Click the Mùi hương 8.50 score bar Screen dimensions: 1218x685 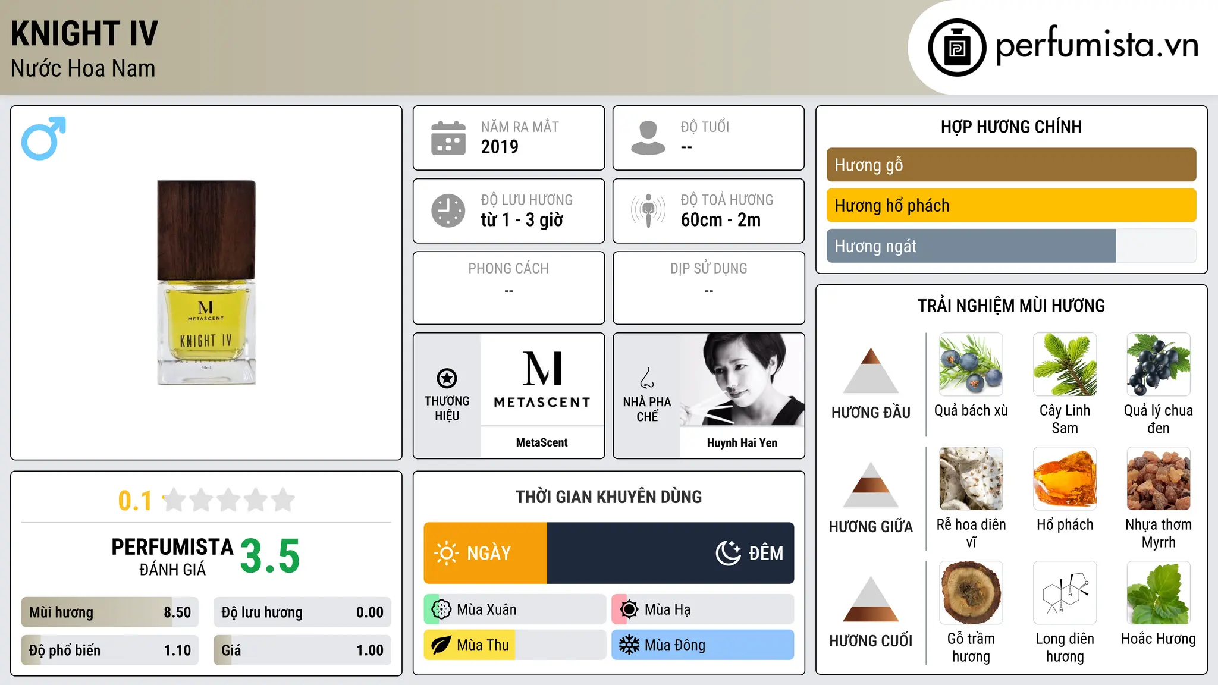110,612
